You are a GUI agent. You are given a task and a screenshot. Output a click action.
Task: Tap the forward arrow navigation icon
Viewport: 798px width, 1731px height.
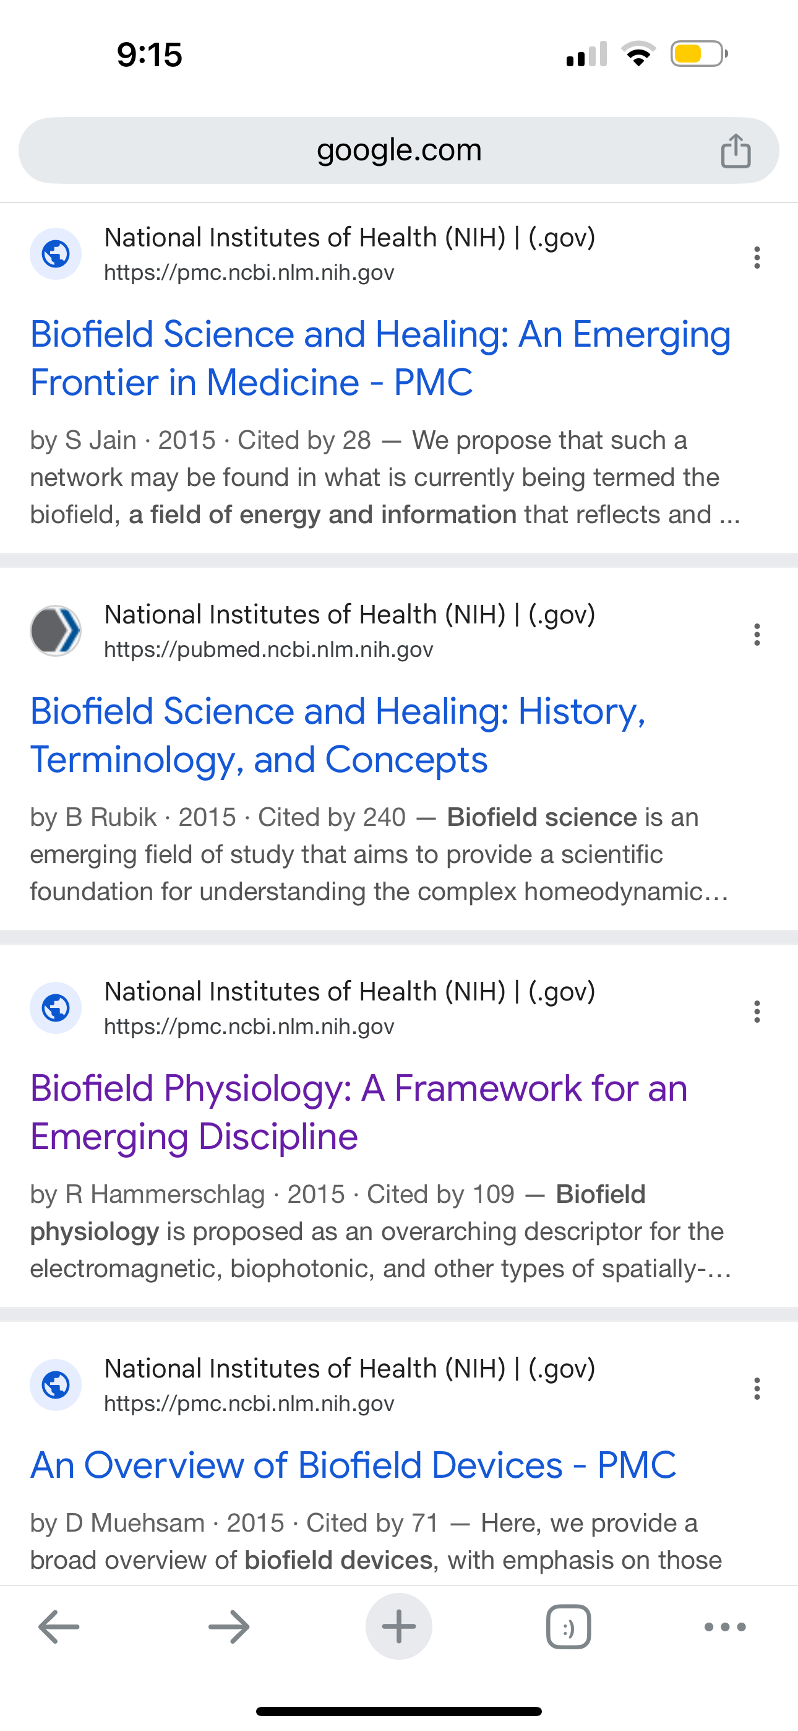[x=229, y=1627]
